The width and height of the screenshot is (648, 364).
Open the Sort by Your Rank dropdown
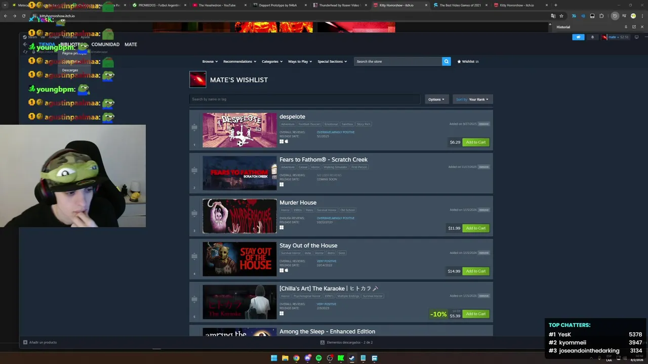472,99
